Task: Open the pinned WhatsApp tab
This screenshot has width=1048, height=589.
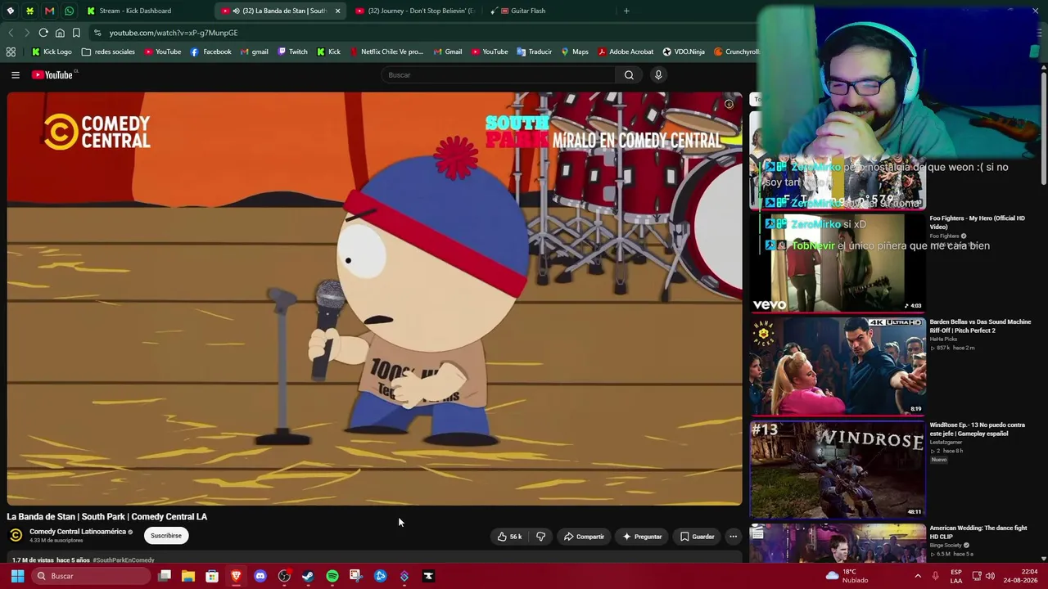Action: (x=69, y=11)
